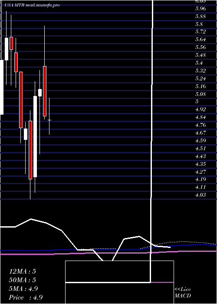This screenshot has height=304, width=217.
Task: Select the tallest red candlestick body
Action: (x=30, y=150)
